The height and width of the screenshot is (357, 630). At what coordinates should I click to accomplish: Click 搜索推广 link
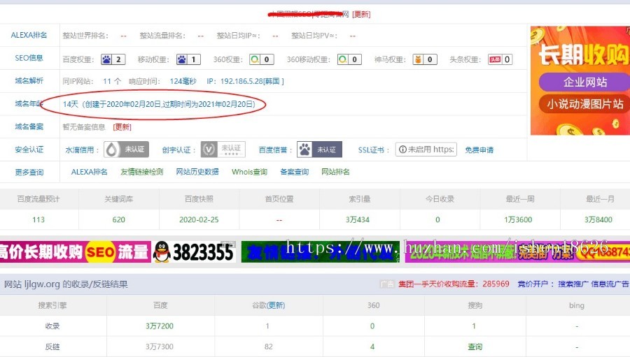click(x=573, y=284)
